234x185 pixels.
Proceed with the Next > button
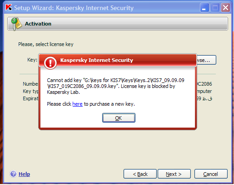click(174, 174)
